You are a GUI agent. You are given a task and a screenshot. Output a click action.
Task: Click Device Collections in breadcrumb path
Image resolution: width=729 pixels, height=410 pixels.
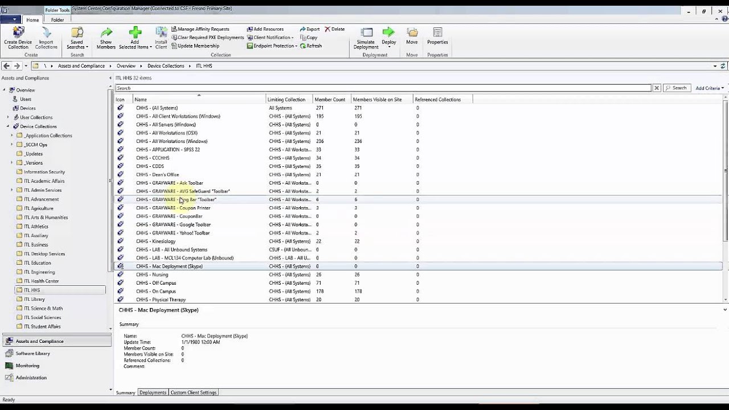pyautogui.click(x=166, y=66)
